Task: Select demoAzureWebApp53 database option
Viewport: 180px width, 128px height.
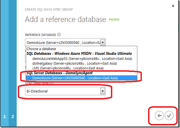Action: 81,59
